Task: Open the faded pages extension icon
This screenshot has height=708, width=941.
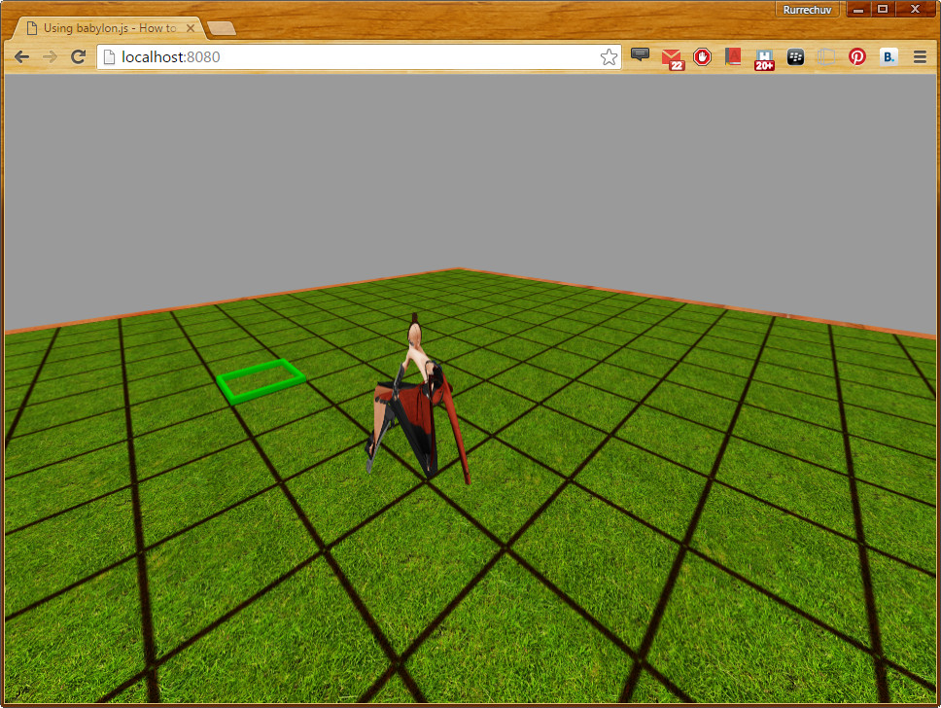Action: coord(825,57)
